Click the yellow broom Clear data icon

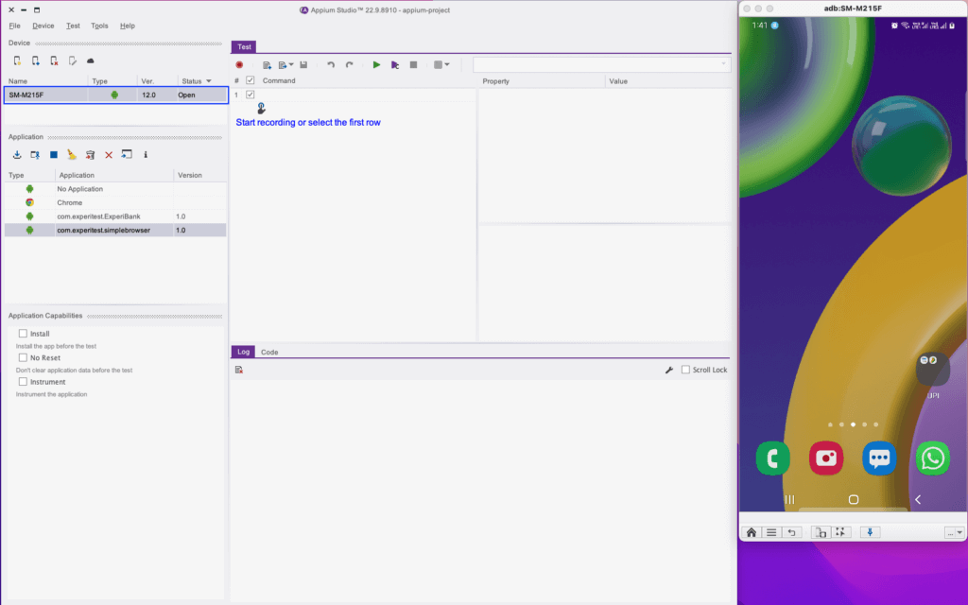(x=72, y=155)
